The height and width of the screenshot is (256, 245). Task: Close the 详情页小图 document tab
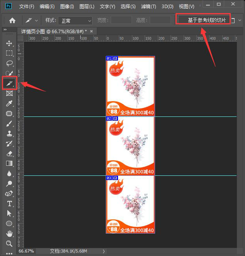[x=91, y=31]
